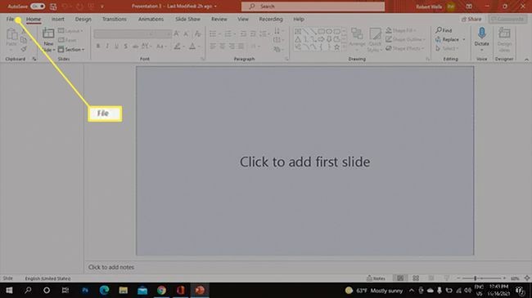Open the View tab
Screen dimensions: 532x298
[x=243, y=20]
